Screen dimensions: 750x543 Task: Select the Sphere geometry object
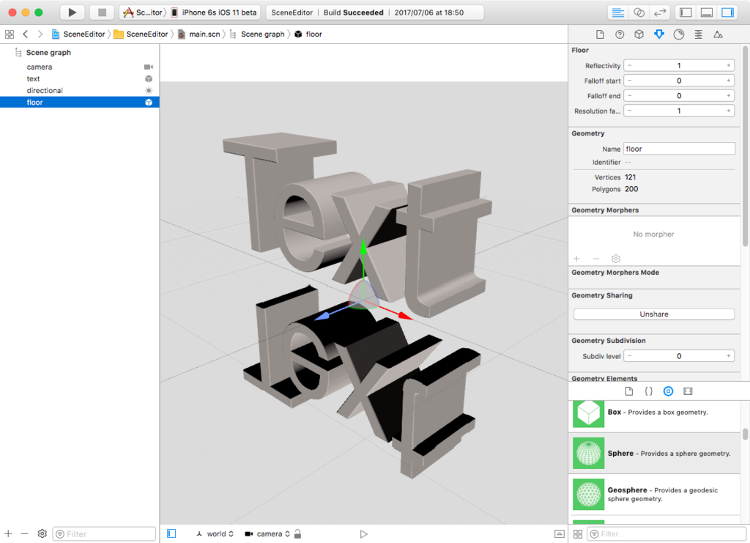[654, 454]
